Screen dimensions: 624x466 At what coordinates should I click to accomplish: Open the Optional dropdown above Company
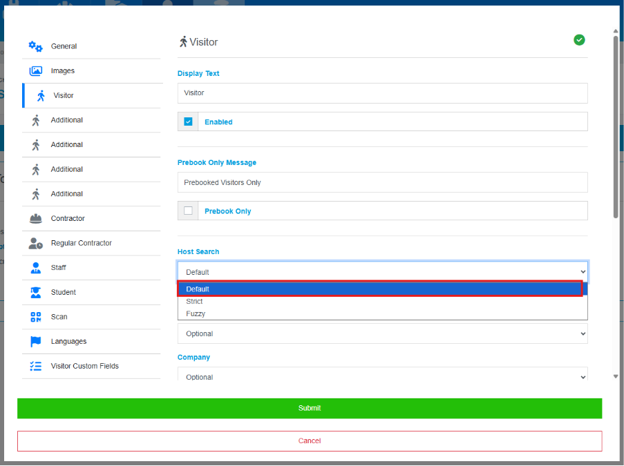pos(382,333)
